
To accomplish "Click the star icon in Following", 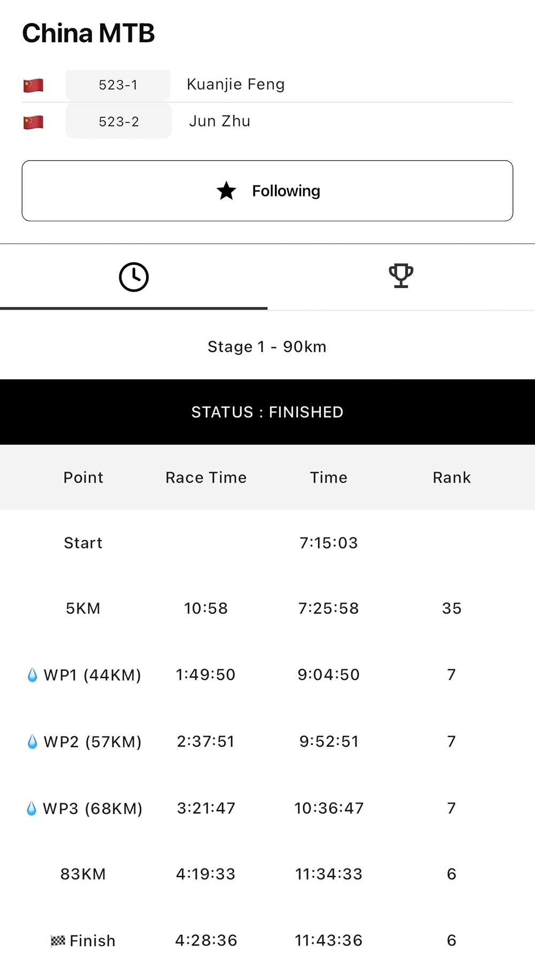I will (226, 191).
